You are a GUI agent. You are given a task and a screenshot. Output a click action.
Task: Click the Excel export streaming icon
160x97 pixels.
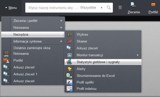click(x=69, y=76)
